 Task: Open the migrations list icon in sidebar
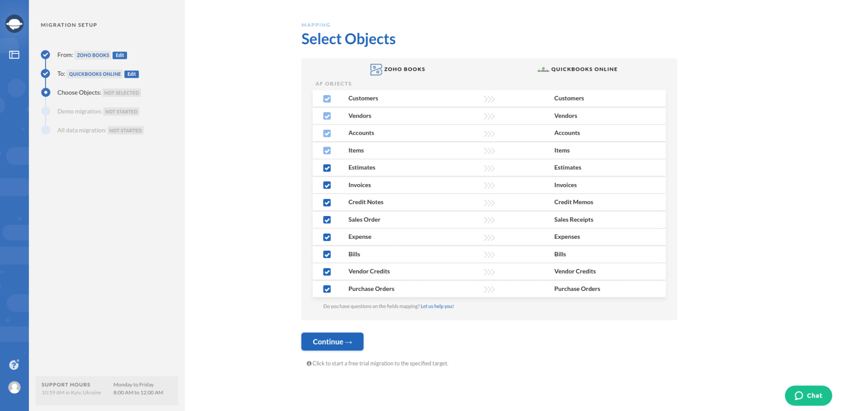pos(14,55)
